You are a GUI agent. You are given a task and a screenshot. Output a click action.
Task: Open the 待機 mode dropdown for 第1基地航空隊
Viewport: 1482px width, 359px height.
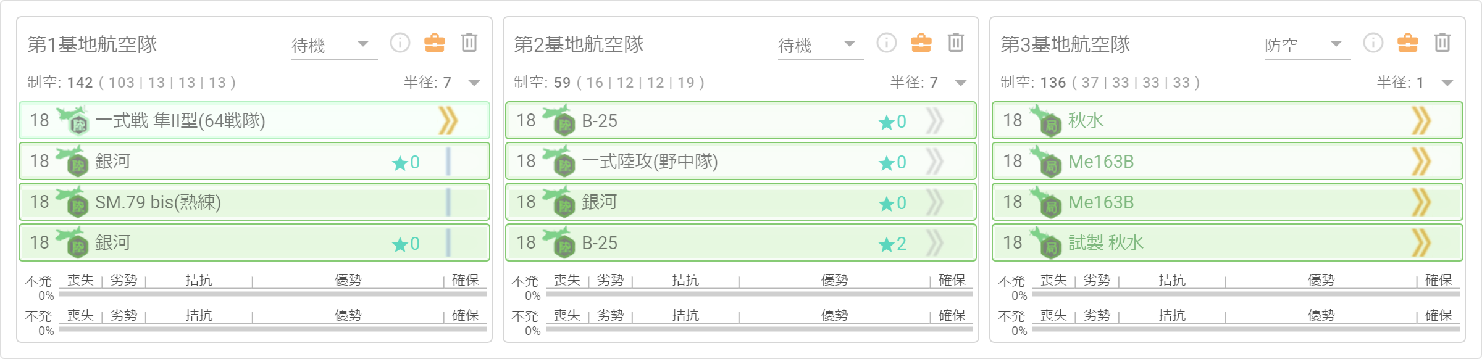[x=334, y=45]
